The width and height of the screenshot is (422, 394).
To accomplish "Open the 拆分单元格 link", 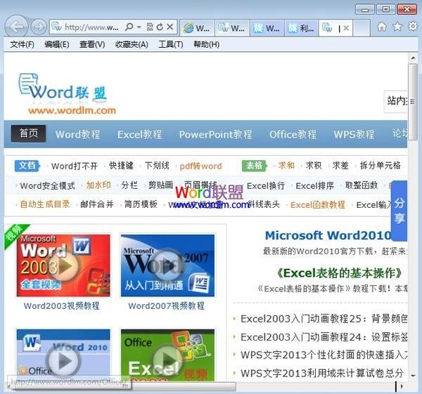I will [x=381, y=165].
